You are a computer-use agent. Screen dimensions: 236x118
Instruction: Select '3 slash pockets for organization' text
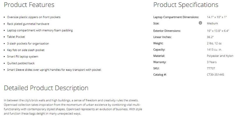[28, 43]
